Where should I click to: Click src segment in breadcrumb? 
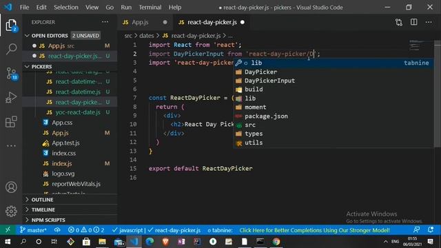click(x=128, y=36)
